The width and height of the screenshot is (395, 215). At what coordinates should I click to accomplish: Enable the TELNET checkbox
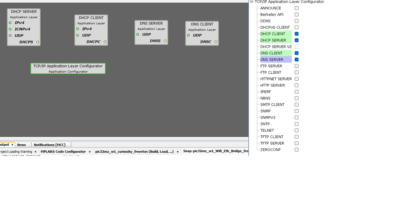(297, 130)
